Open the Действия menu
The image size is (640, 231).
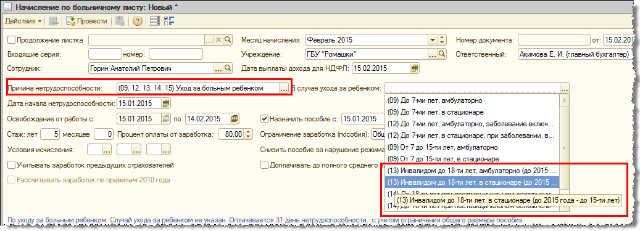click(23, 21)
